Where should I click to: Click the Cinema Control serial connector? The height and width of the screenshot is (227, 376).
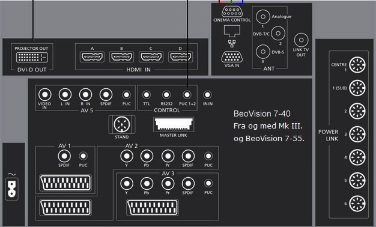[x=232, y=11]
